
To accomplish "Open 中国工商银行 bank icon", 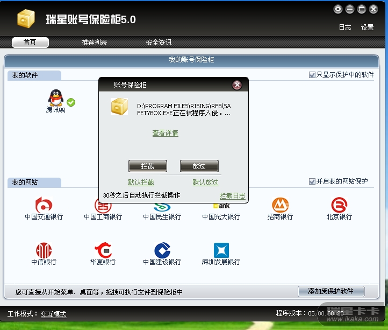I will [103, 206].
